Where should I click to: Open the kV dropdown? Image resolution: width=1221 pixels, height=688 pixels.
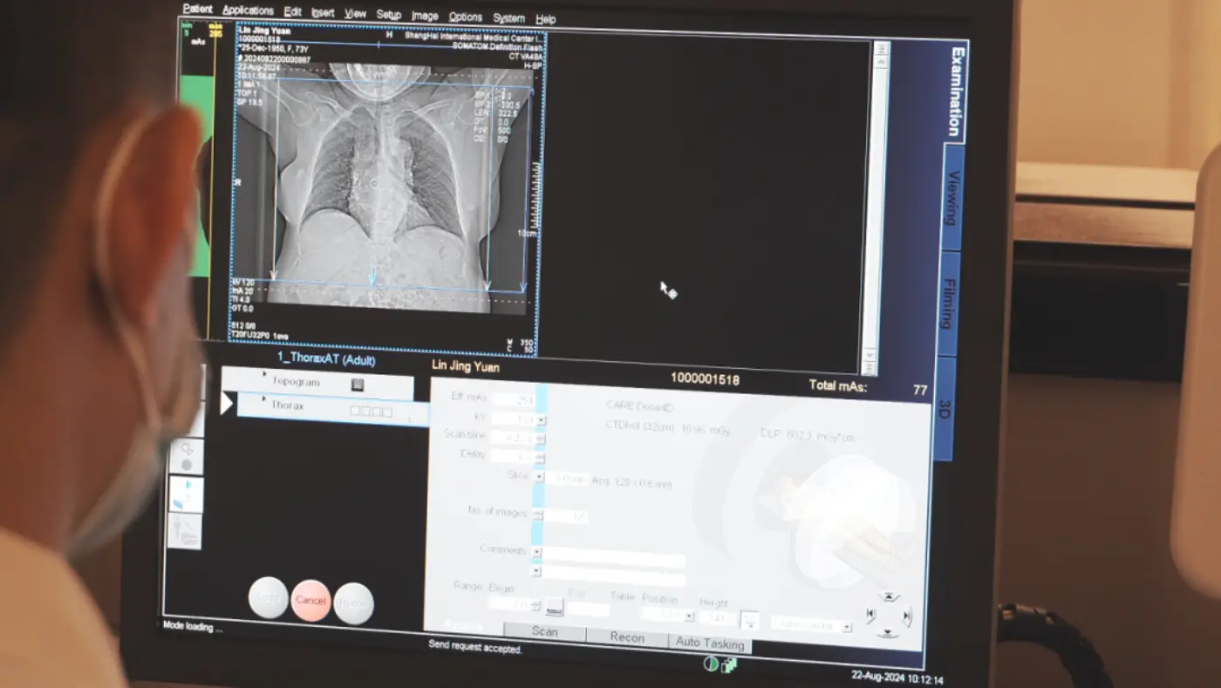click(x=541, y=419)
